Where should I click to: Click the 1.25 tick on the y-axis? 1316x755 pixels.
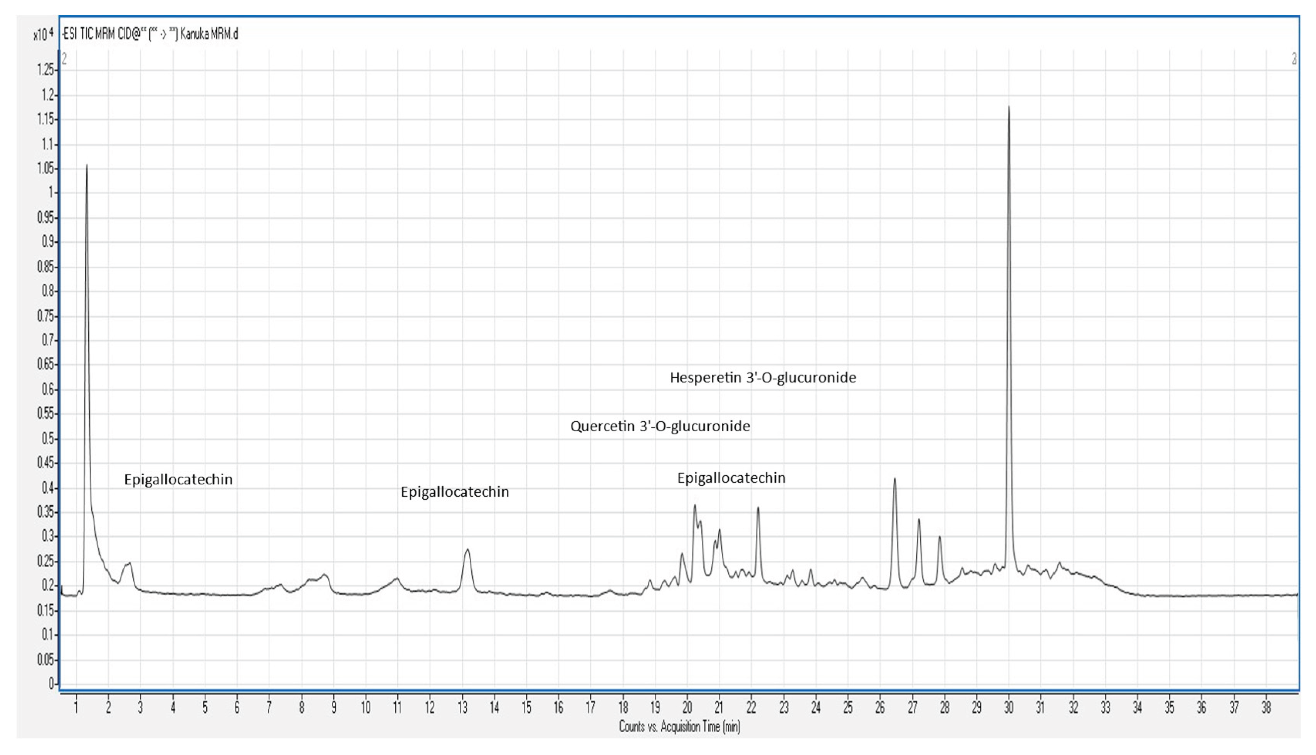point(45,70)
